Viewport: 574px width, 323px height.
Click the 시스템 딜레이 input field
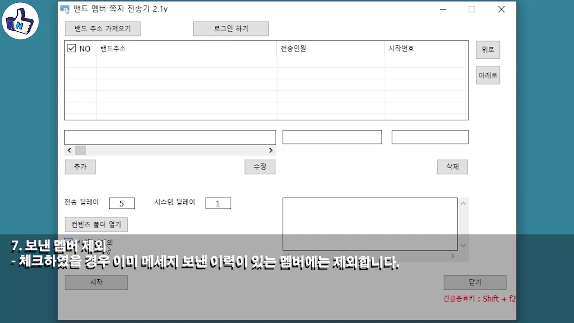point(218,203)
